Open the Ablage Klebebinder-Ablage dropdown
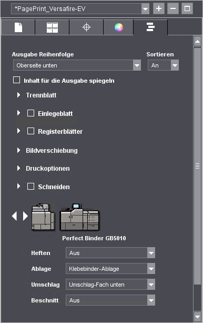Viewport: 203px width, 323px height. tap(110, 269)
